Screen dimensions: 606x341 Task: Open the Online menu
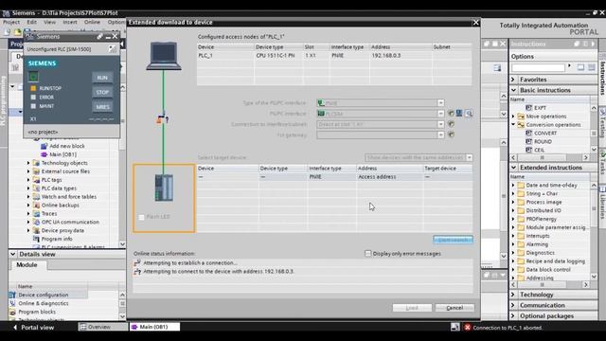pyautogui.click(x=92, y=22)
